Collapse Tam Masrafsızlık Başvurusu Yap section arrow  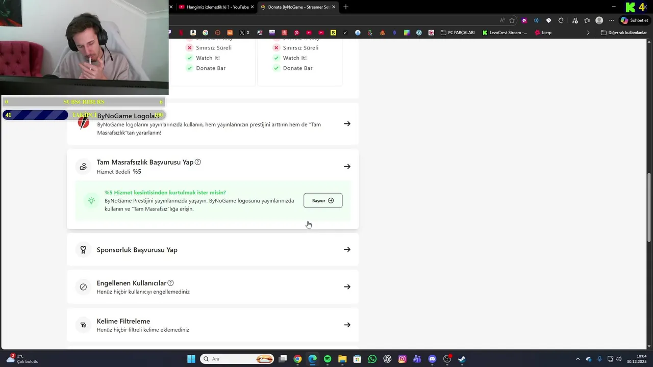click(x=347, y=167)
